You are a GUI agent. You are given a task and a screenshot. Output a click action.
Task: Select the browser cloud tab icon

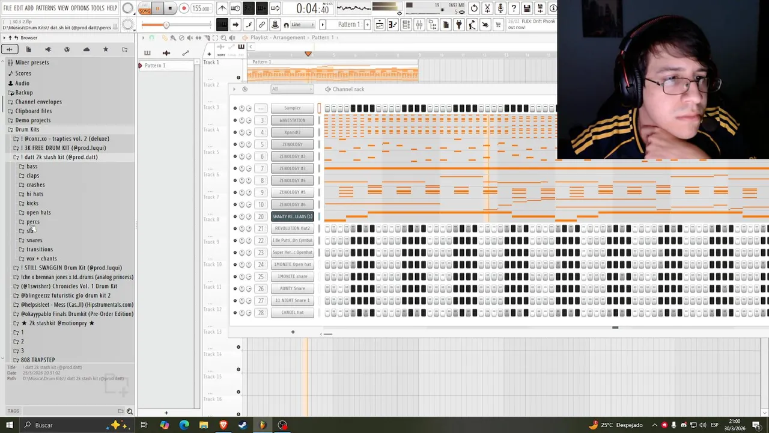click(x=86, y=49)
